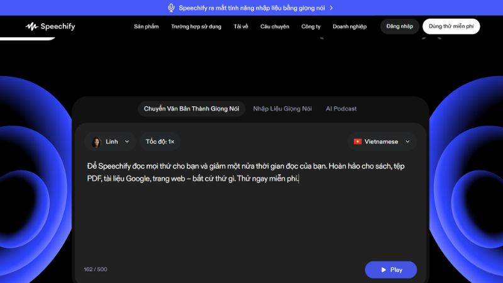Click the Linh voice avatar
This screenshot has width=503, height=283.
96,141
